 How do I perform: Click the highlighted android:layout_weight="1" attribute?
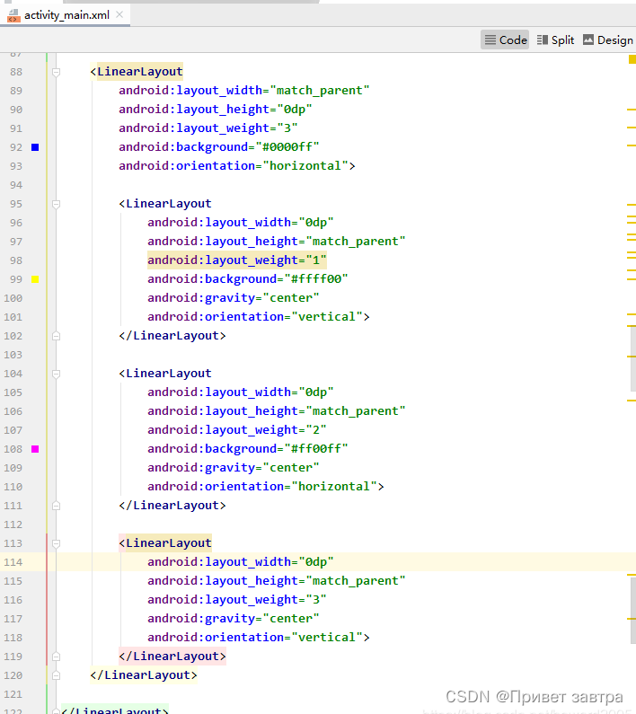click(237, 260)
